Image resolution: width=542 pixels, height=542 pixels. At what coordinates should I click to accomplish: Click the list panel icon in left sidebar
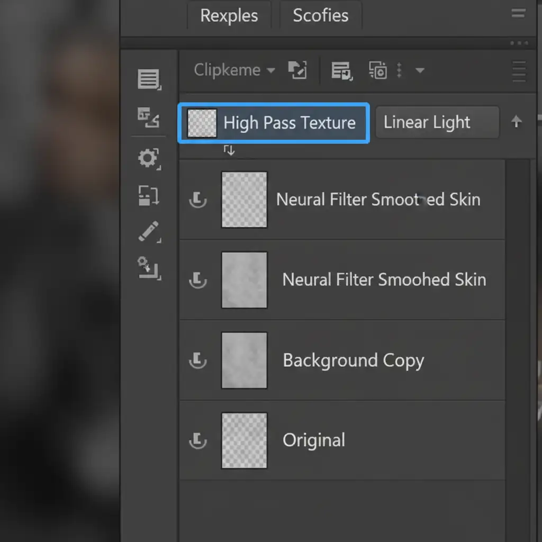[x=149, y=79]
